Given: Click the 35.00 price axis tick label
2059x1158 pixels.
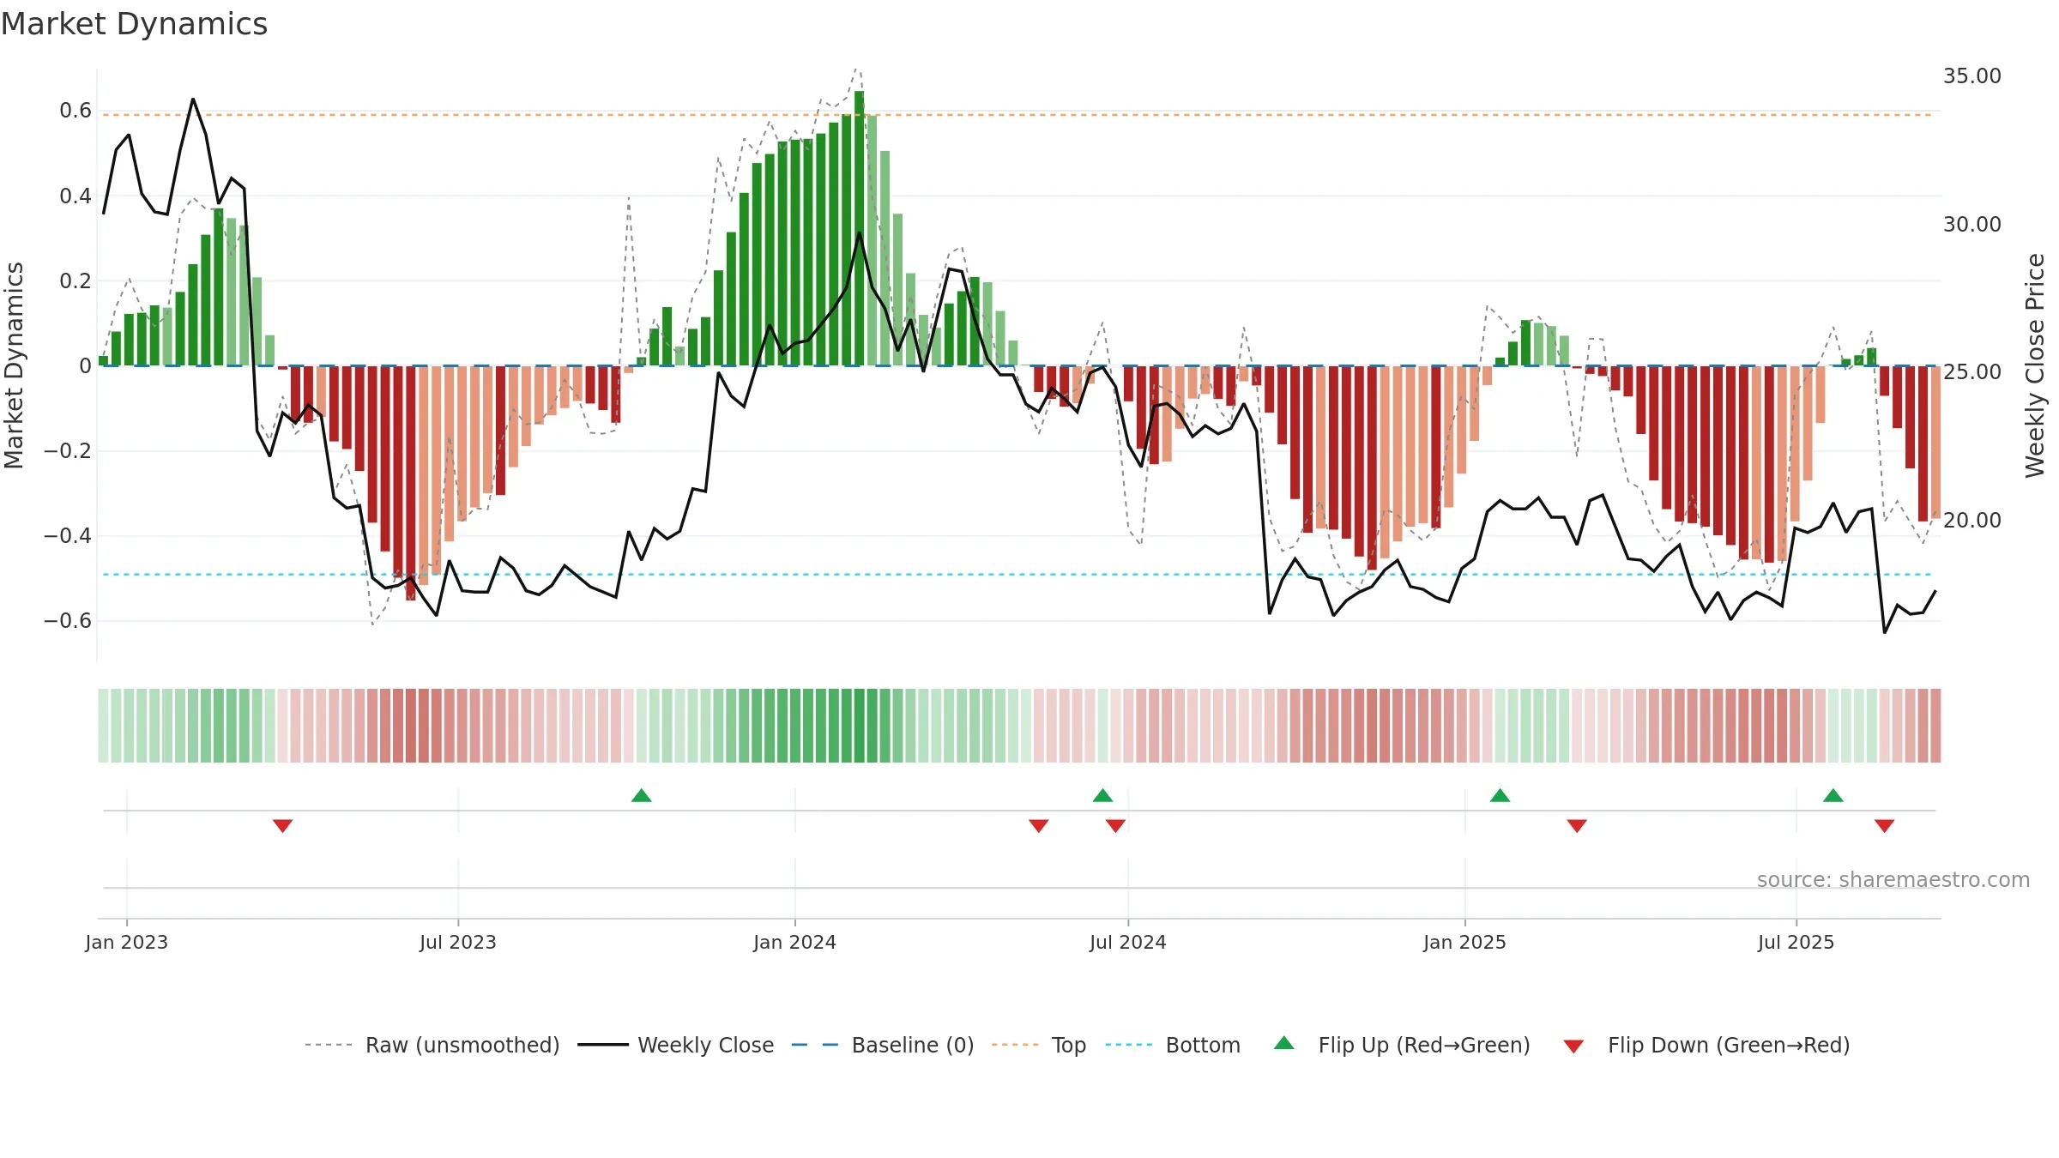Looking at the screenshot, I should click(1972, 75).
